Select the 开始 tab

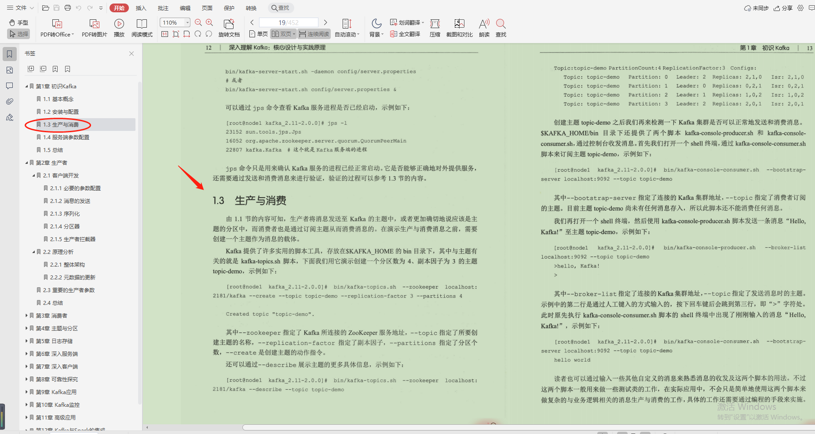(x=119, y=8)
